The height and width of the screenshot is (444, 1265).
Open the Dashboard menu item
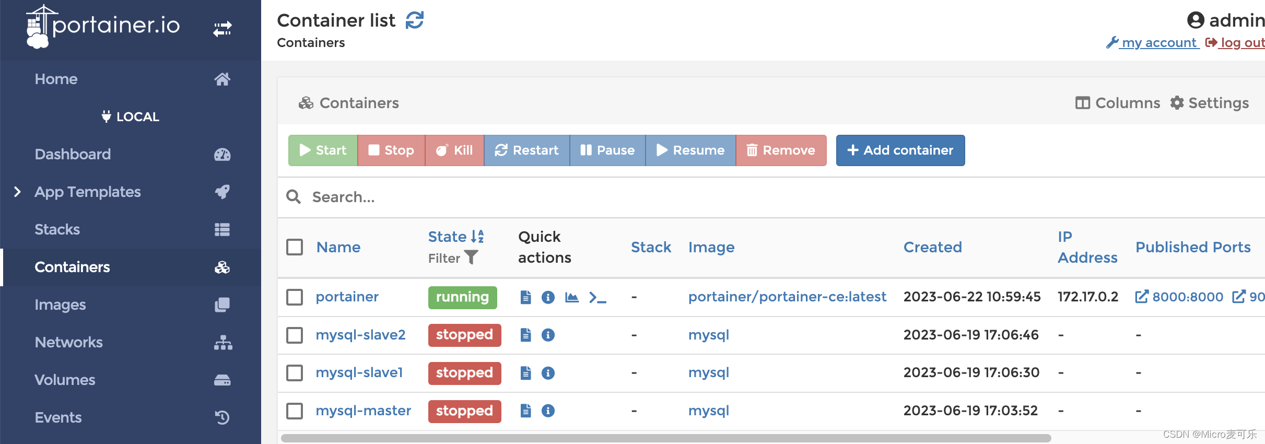(x=131, y=154)
